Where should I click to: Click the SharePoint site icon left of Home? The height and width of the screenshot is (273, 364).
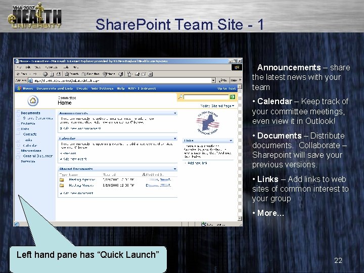point(19,88)
